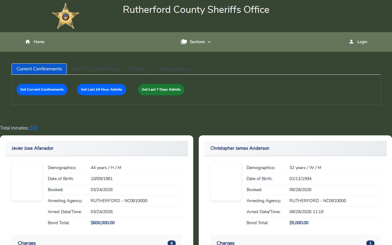
Task: Click the charges count badge showing 1
Action: (370, 243)
